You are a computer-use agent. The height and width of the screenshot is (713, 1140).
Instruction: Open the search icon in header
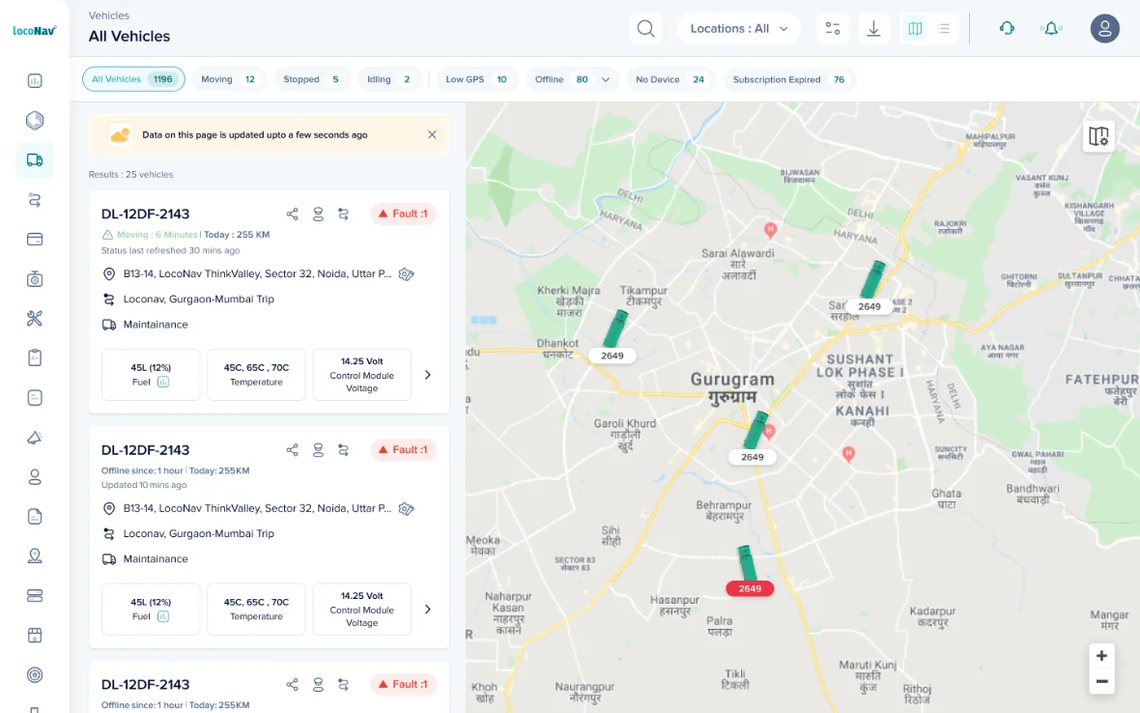coord(645,28)
